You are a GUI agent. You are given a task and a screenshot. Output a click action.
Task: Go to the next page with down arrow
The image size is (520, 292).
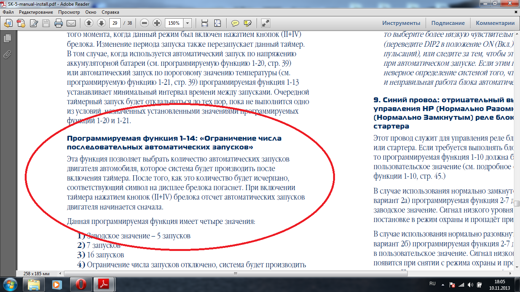(x=101, y=23)
